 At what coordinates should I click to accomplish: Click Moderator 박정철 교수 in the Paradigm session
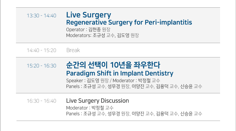point(136,81)
